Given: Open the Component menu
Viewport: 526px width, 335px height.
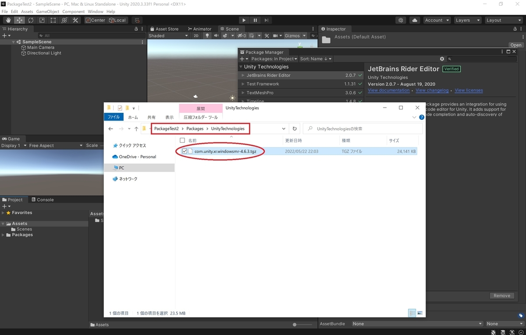Looking at the screenshot, I should [x=74, y=11].
